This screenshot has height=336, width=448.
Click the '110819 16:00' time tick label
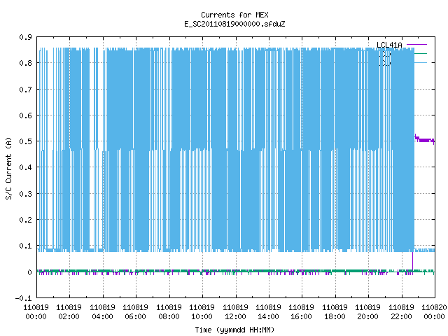click(x=301, y=312)
